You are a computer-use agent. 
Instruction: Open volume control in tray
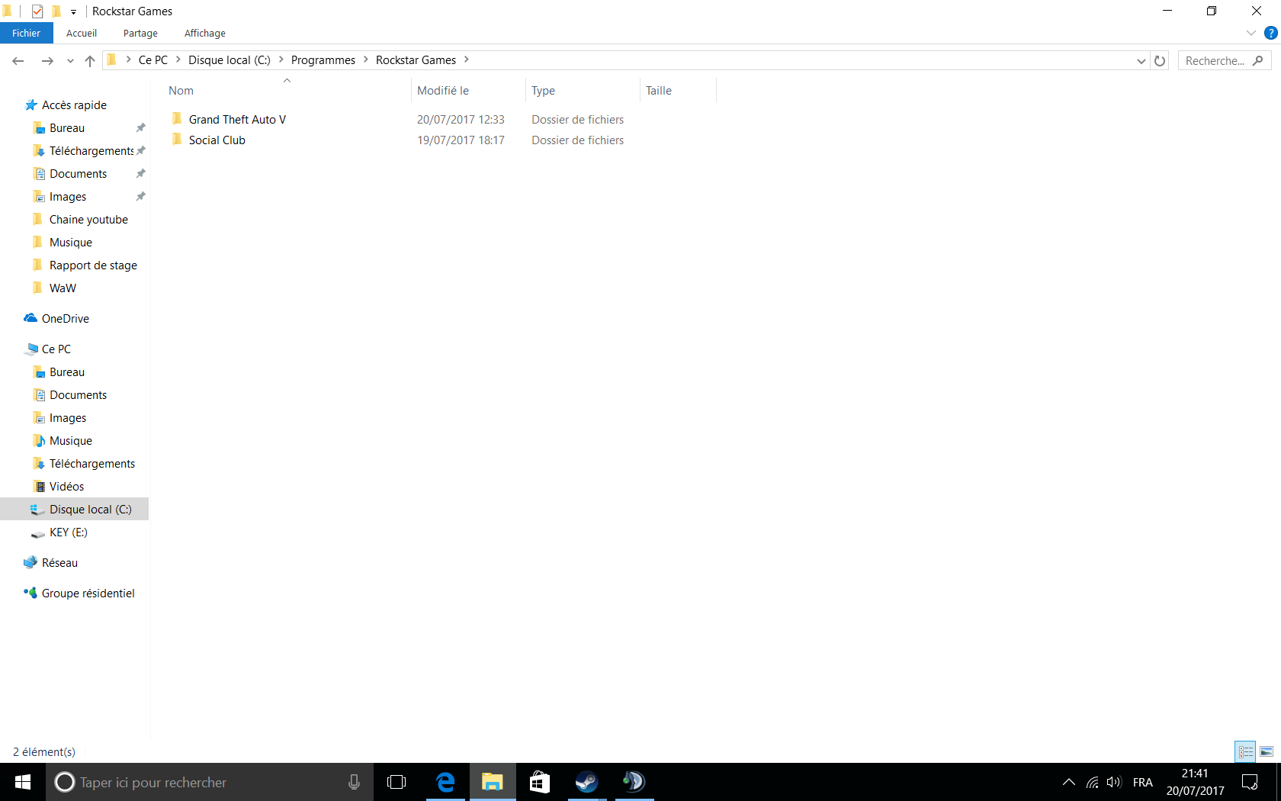[x=1114, y=782]
